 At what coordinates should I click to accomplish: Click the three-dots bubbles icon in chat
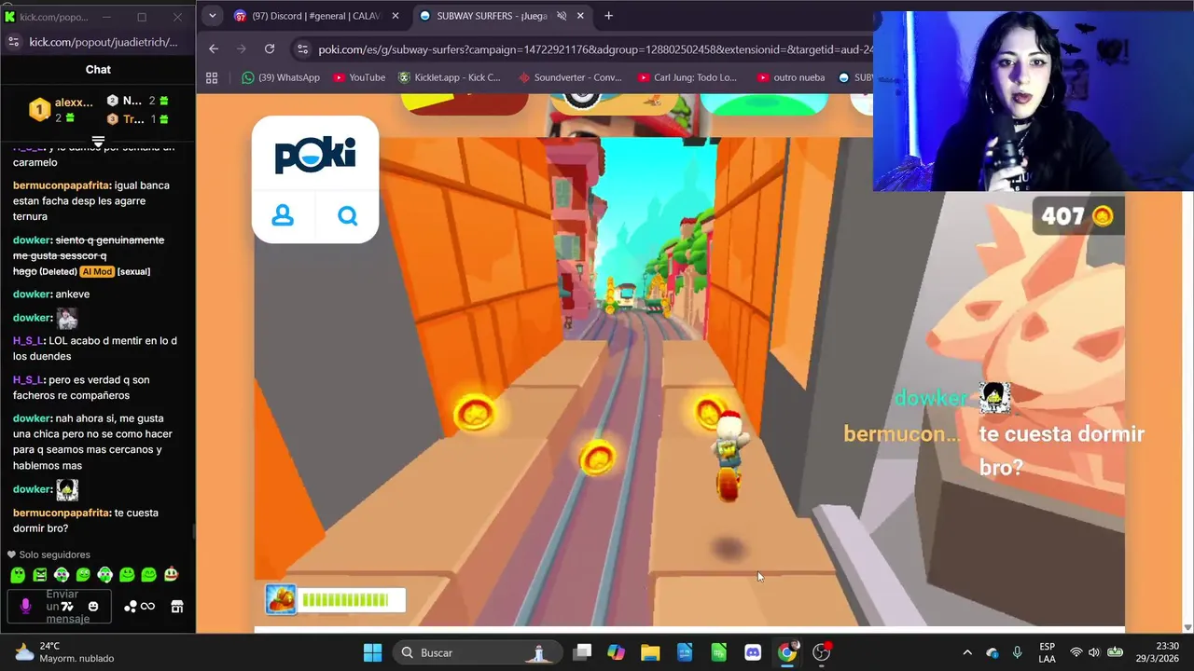tap(131, 607)
